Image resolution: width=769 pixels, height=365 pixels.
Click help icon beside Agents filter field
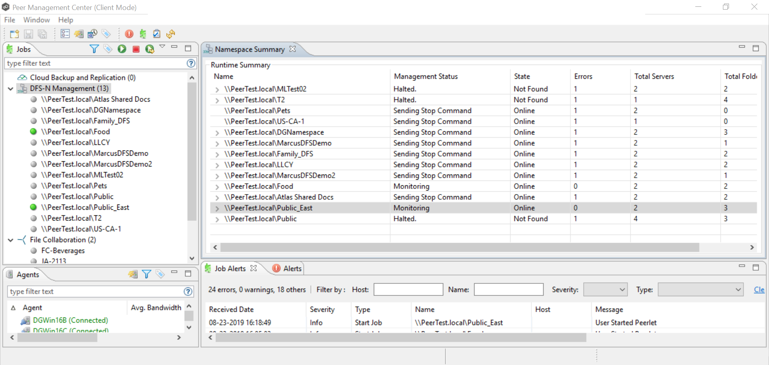188,291
